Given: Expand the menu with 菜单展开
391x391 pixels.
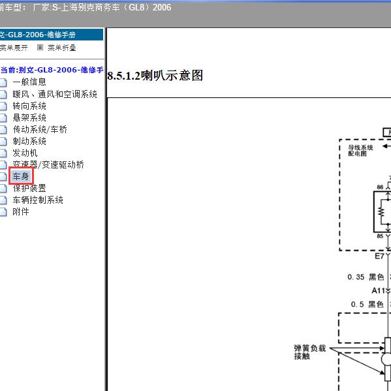Looking at the screenshot, I should point(14,48).
